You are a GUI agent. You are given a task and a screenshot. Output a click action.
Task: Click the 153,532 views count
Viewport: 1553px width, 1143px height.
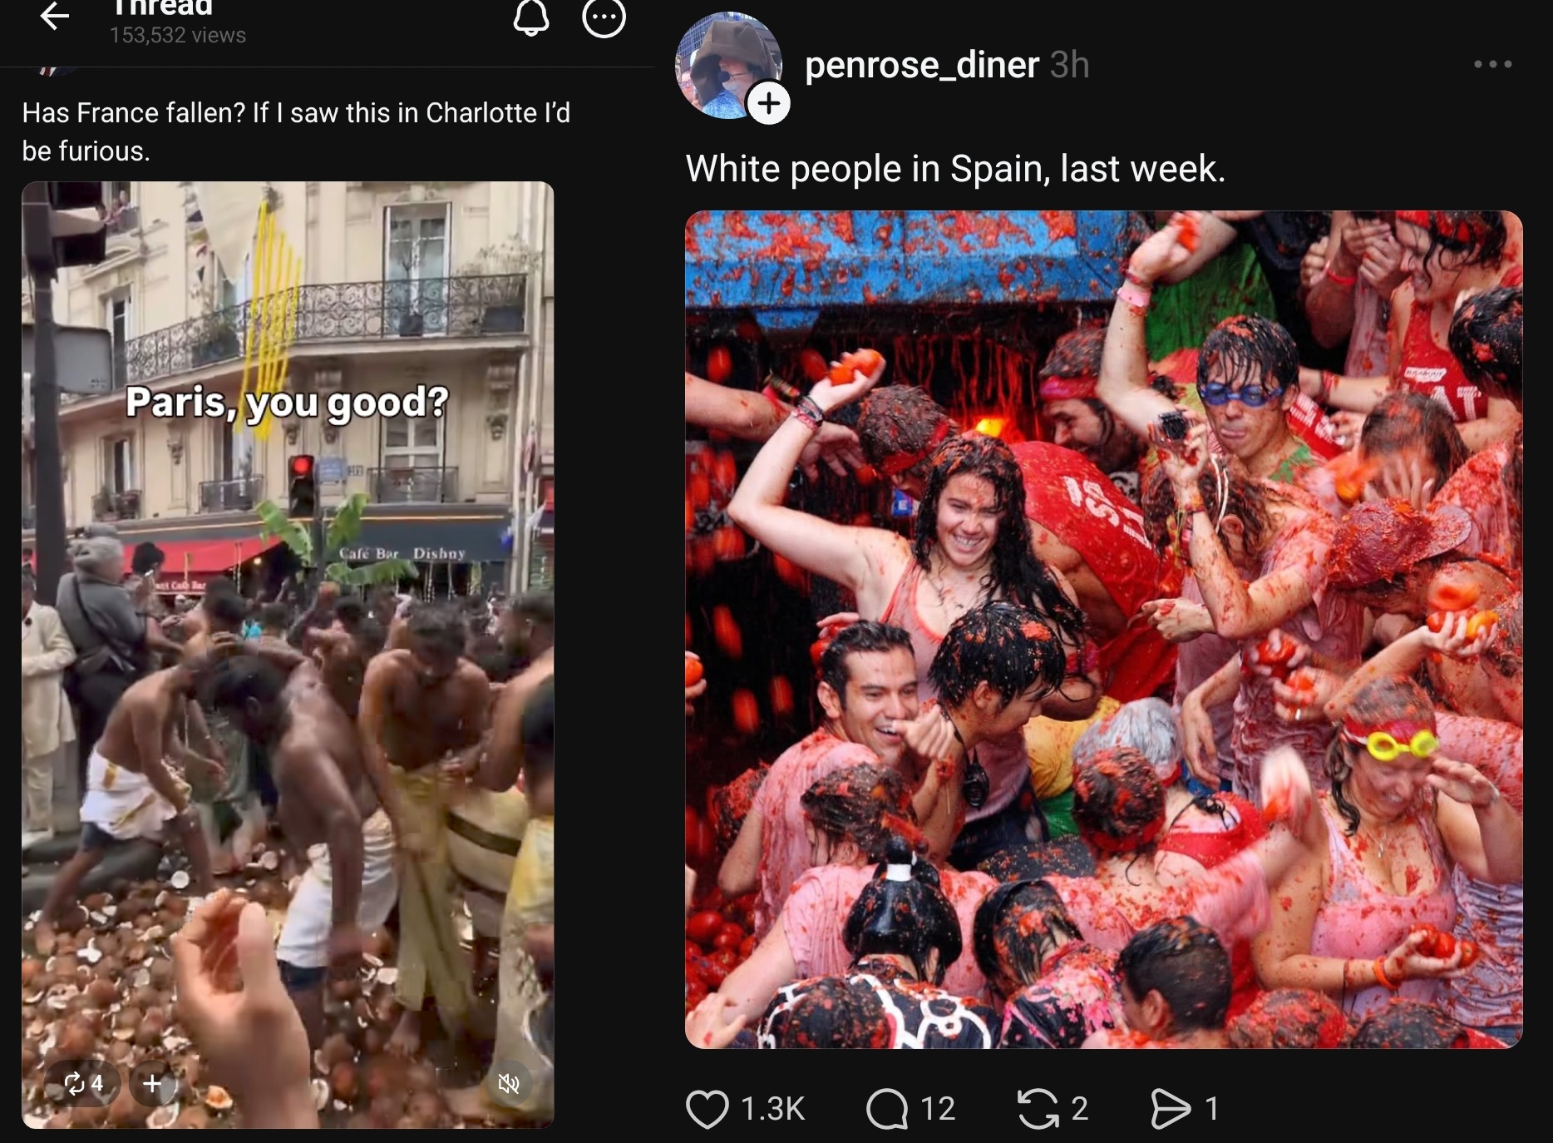[178, 35]
